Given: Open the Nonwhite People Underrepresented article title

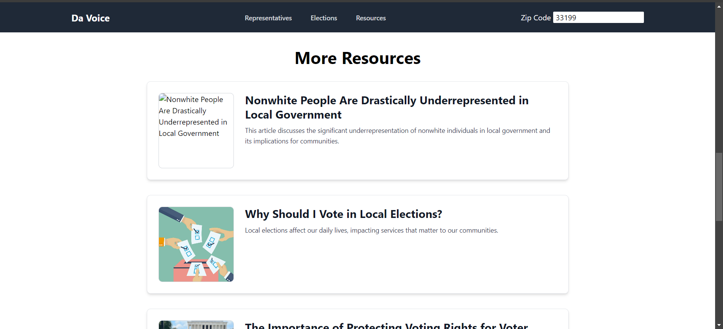Looking at the screenshot, I should 387,107.
